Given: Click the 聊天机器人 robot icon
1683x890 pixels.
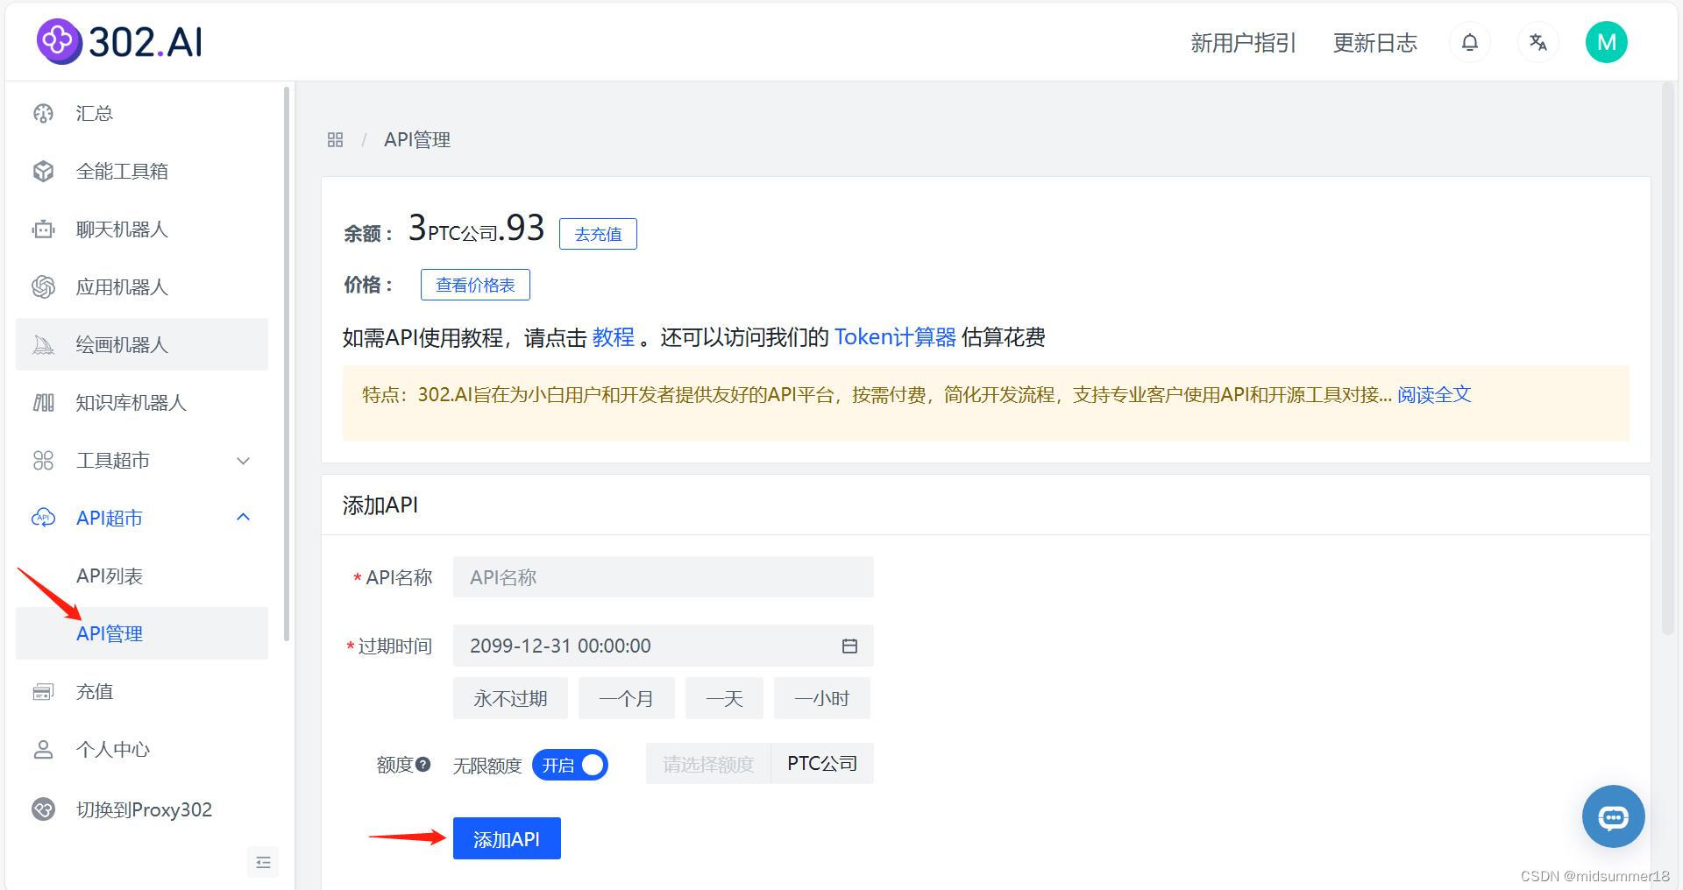Looking at the screenshot, I should [43, 229].
